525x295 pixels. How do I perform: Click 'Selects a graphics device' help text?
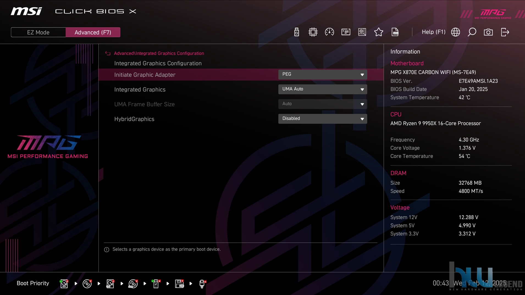tap(166, 249)
